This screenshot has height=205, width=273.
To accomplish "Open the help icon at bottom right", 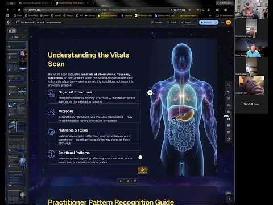I will pyautogui.click(x=229, y=199).
